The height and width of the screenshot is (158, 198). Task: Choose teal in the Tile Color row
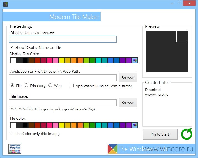[x=104, y=125]
